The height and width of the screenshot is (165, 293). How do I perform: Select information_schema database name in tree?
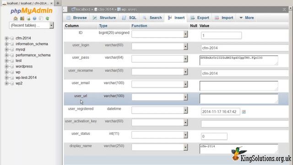coord(32,44)
